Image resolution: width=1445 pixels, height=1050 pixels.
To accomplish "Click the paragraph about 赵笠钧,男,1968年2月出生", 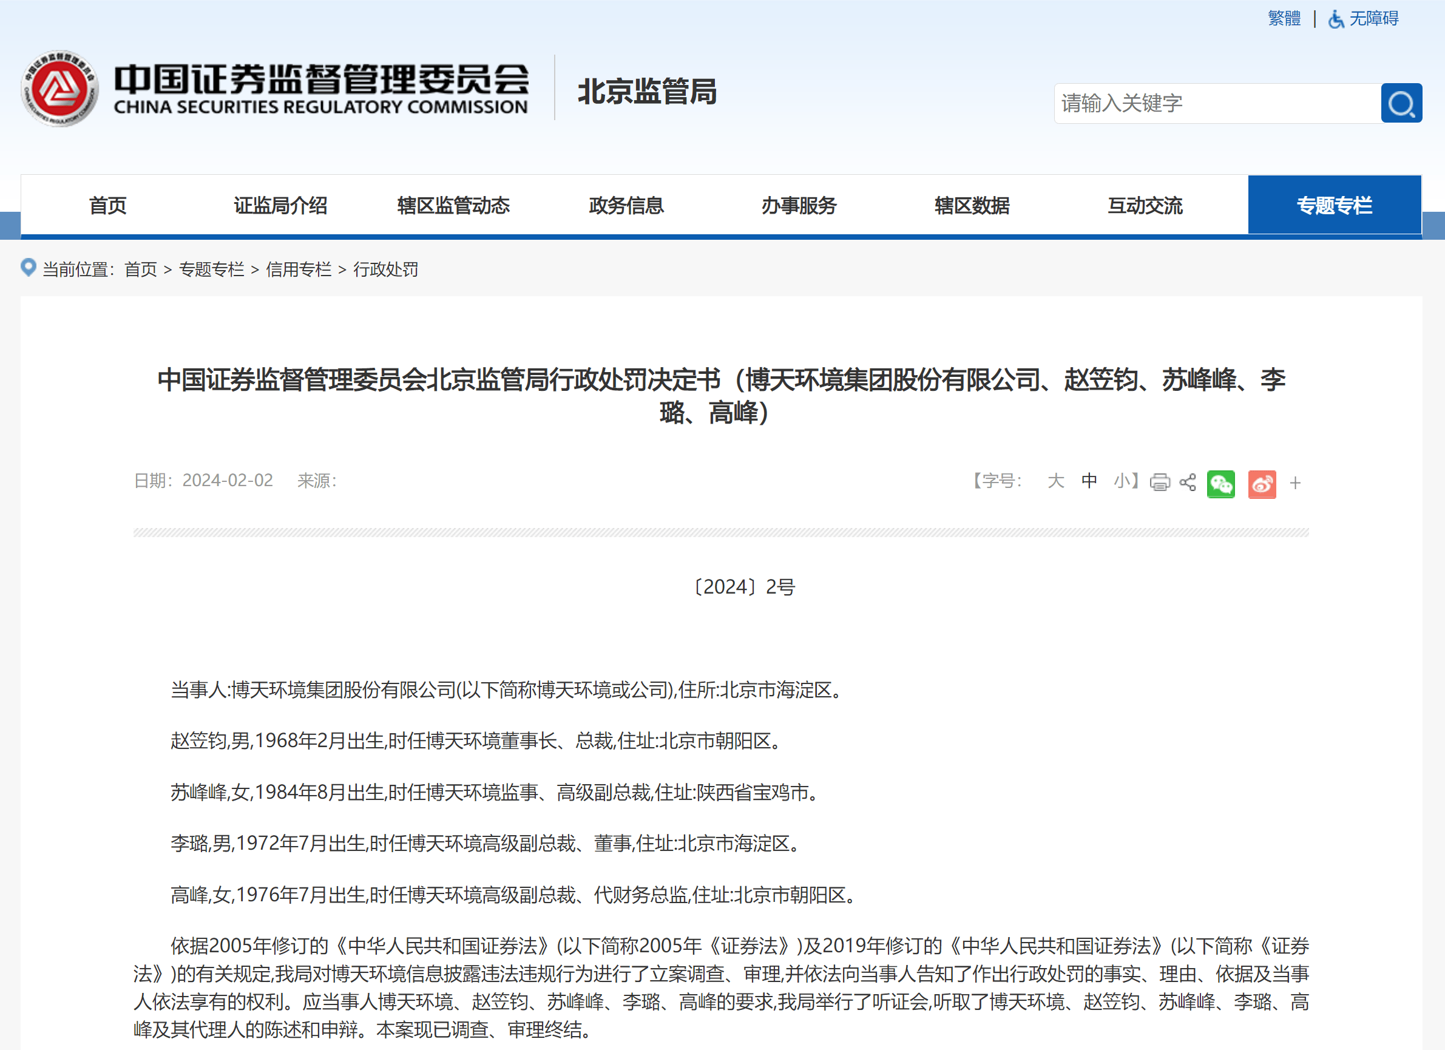I will pyautogui.click(x=477, y=741).
